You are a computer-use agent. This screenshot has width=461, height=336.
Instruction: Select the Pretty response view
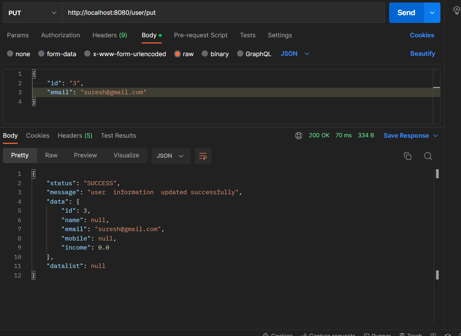(20, 155)
